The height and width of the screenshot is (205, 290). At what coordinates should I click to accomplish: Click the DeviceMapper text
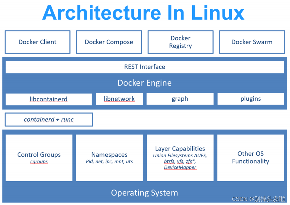[x=180, y=167]
